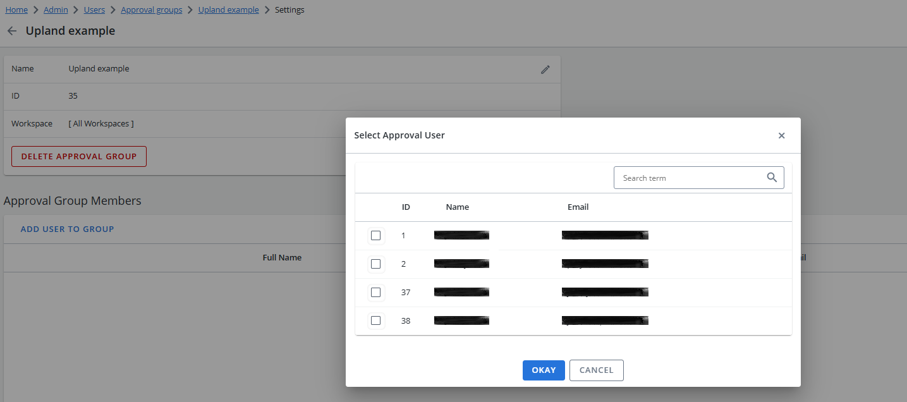Screen dimensions: 907x402
Task: Click the magnifier search icon
Action: pos(772,178)
